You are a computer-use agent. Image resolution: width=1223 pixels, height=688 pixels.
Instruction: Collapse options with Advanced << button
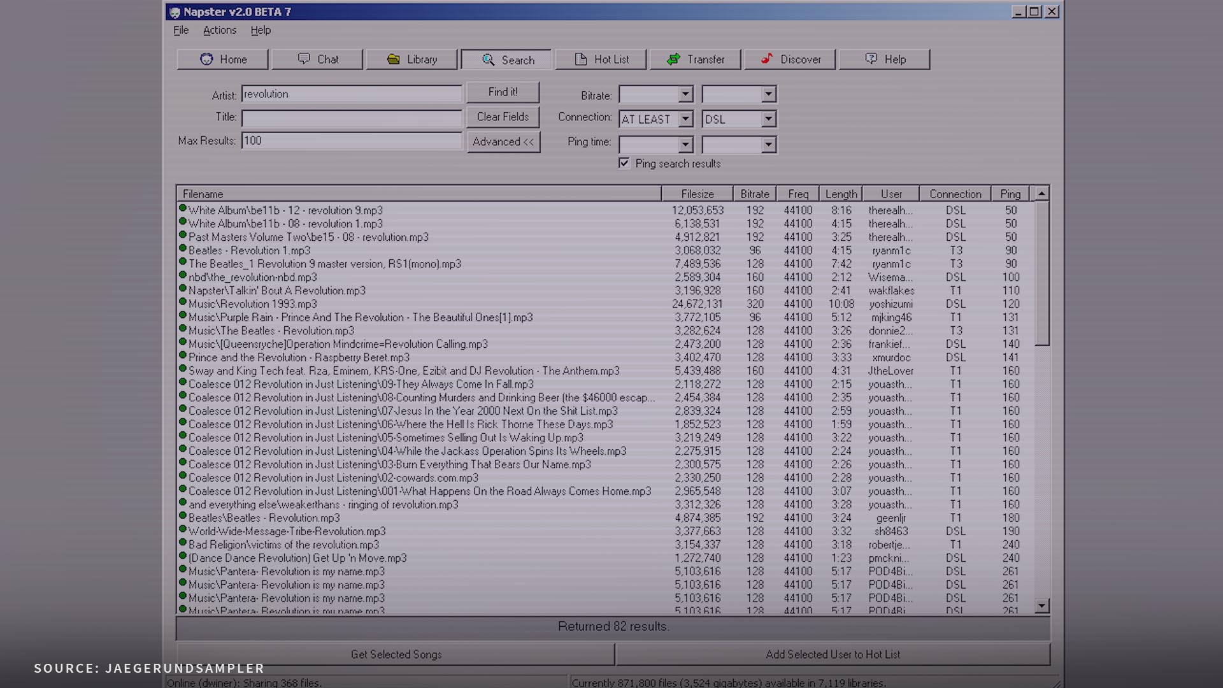click(503, 141)
